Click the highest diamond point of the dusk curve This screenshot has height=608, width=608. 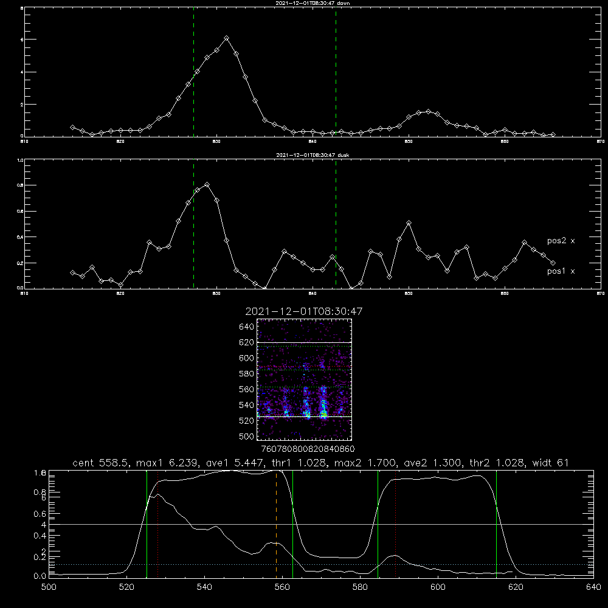[x=207, y=185]
